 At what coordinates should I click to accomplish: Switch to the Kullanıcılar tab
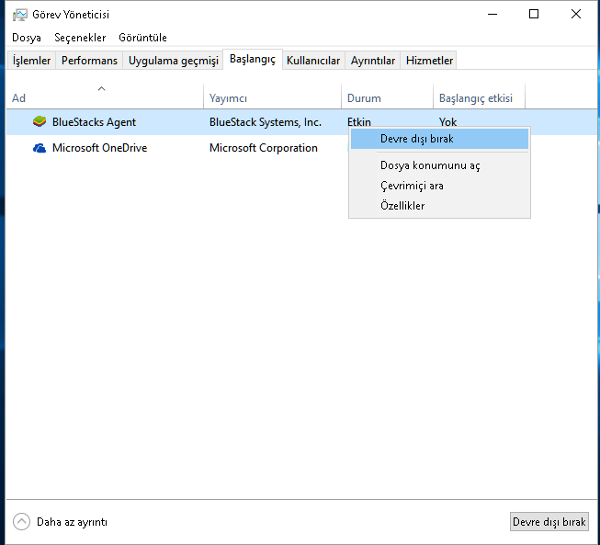(313, 61)
